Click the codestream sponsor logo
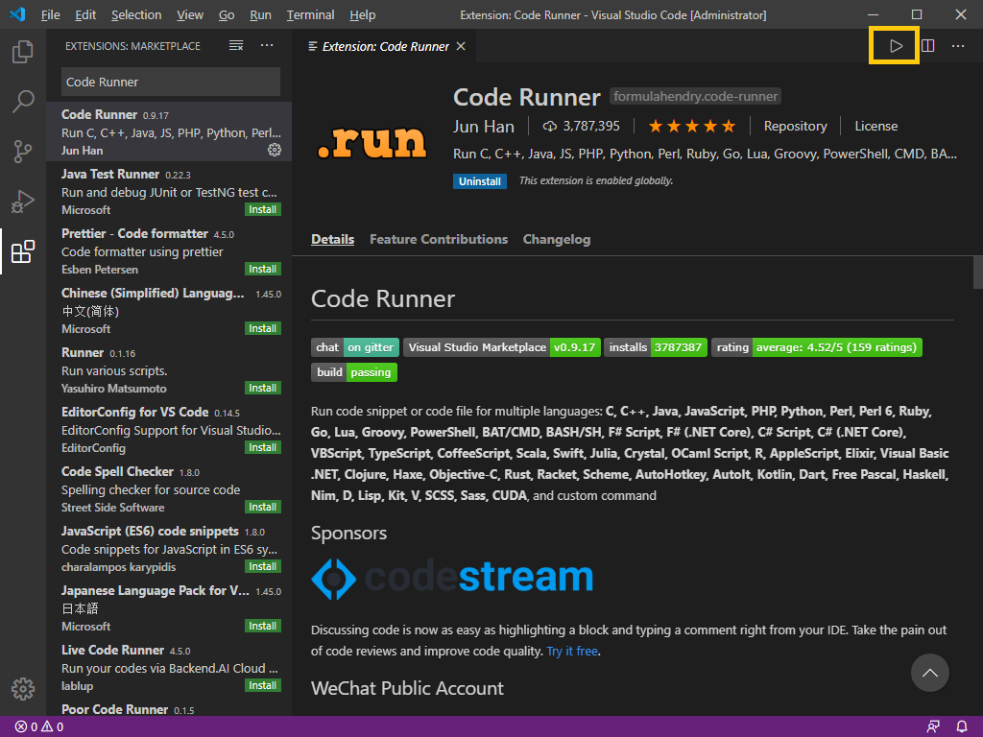Image resolution: width=983 pixels, height=737 pixels. (x=452, y=578)
